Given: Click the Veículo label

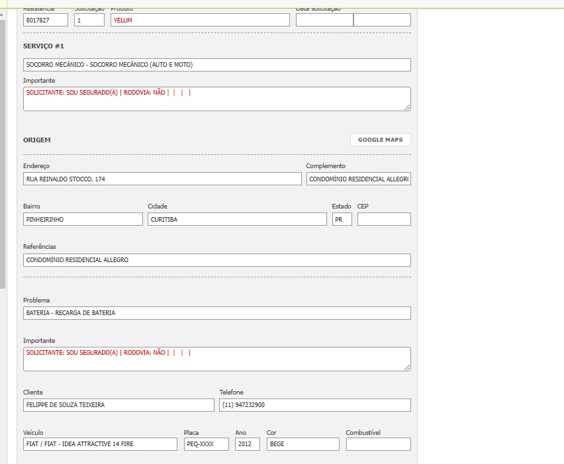Looking at the screenshot, I should coord(33,432).
